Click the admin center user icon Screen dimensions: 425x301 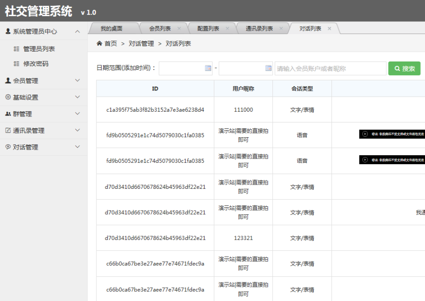pyautogui.click(x=8, y=31)
